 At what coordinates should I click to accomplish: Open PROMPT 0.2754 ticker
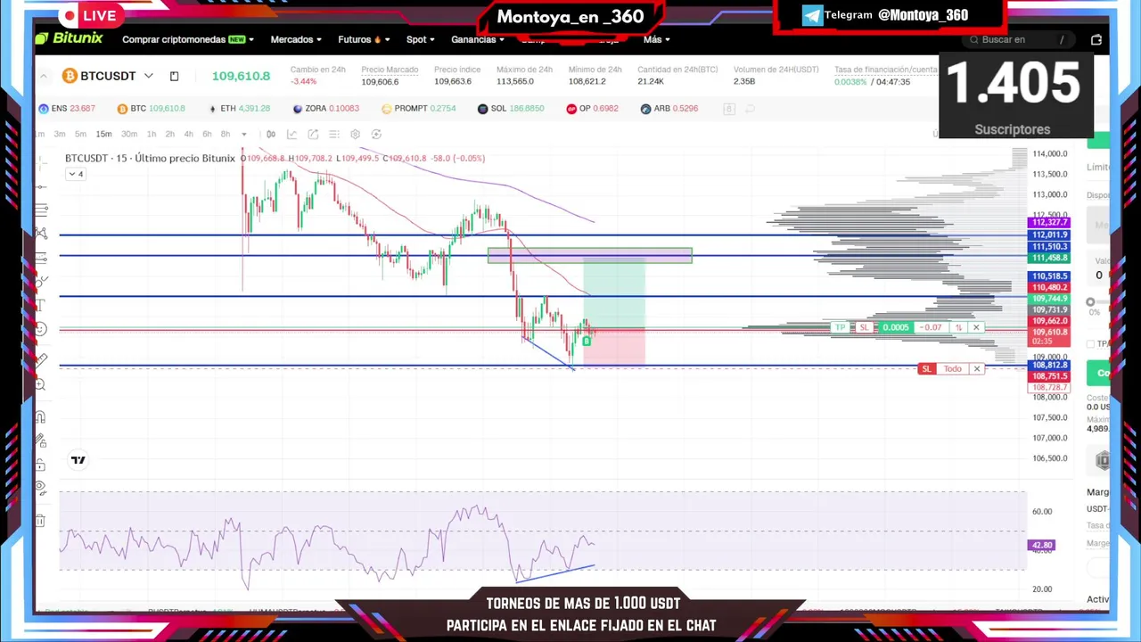[x=418, y=109]
